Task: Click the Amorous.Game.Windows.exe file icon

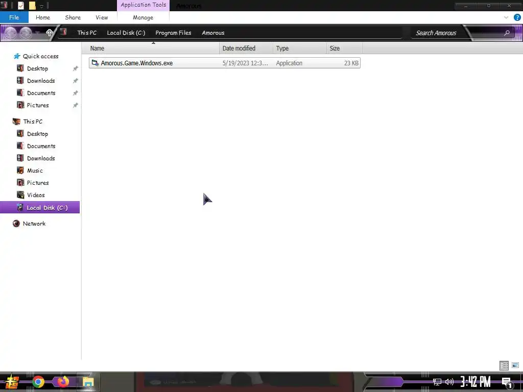Action: click(x=95, y=63)
